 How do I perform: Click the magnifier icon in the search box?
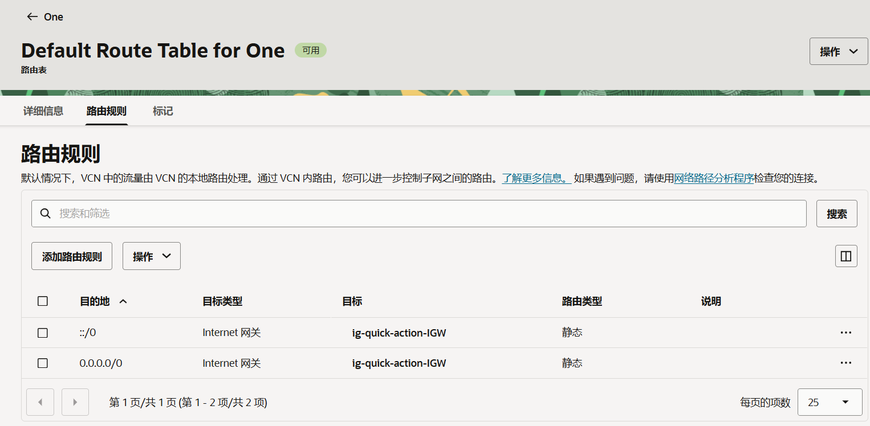(46, 214)
